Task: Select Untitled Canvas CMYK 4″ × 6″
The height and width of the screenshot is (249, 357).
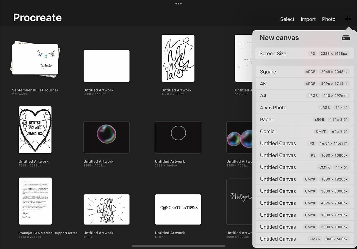Action: point(305,167)
